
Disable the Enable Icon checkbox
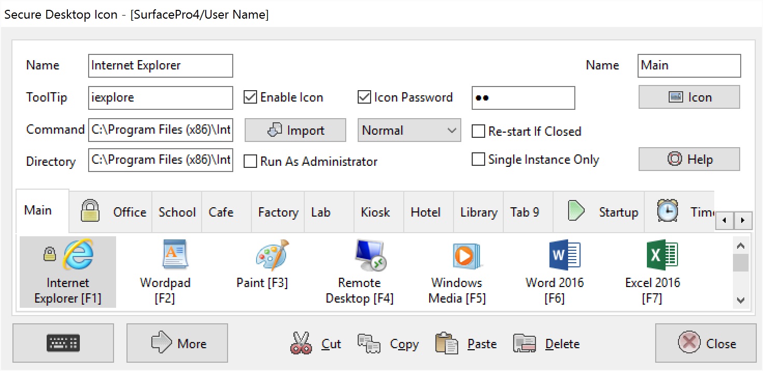tap(251, 97)
